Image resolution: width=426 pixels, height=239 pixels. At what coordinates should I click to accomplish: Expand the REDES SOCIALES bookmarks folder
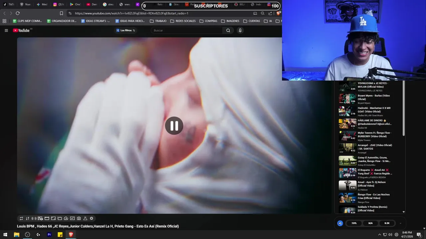[183, 21]
